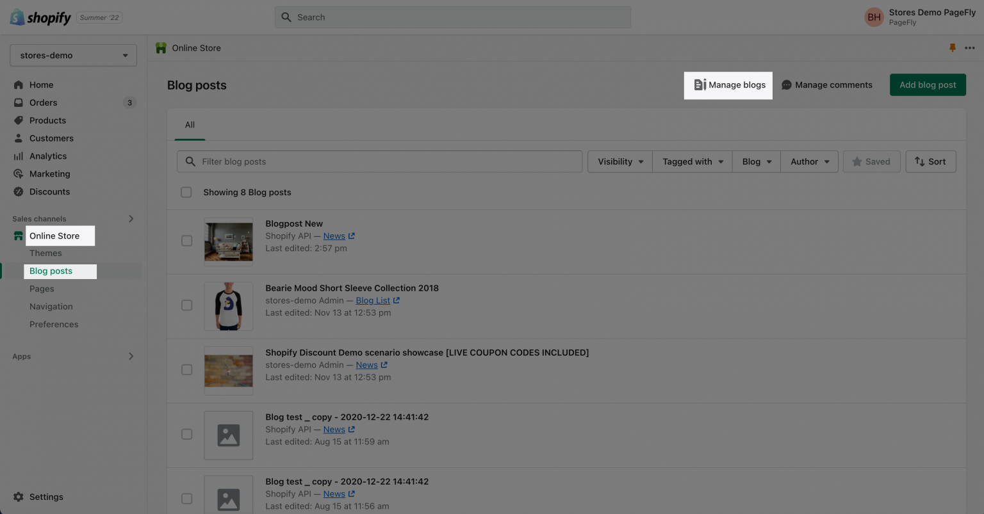Click the magnifier icon in Filter blog posts field

point(190,162)
